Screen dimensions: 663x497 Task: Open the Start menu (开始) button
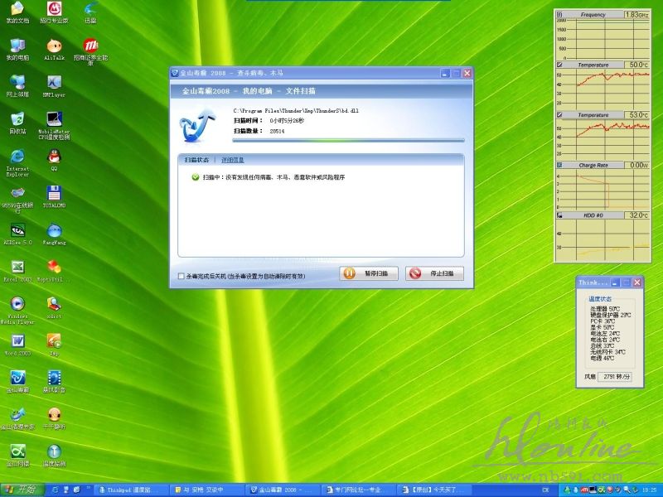(22, 490)
